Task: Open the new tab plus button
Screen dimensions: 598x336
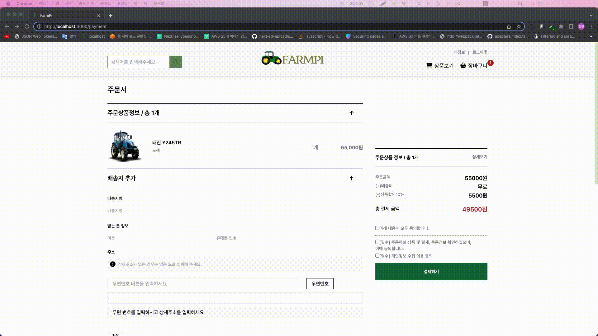Action: click(x=111, y=16)
